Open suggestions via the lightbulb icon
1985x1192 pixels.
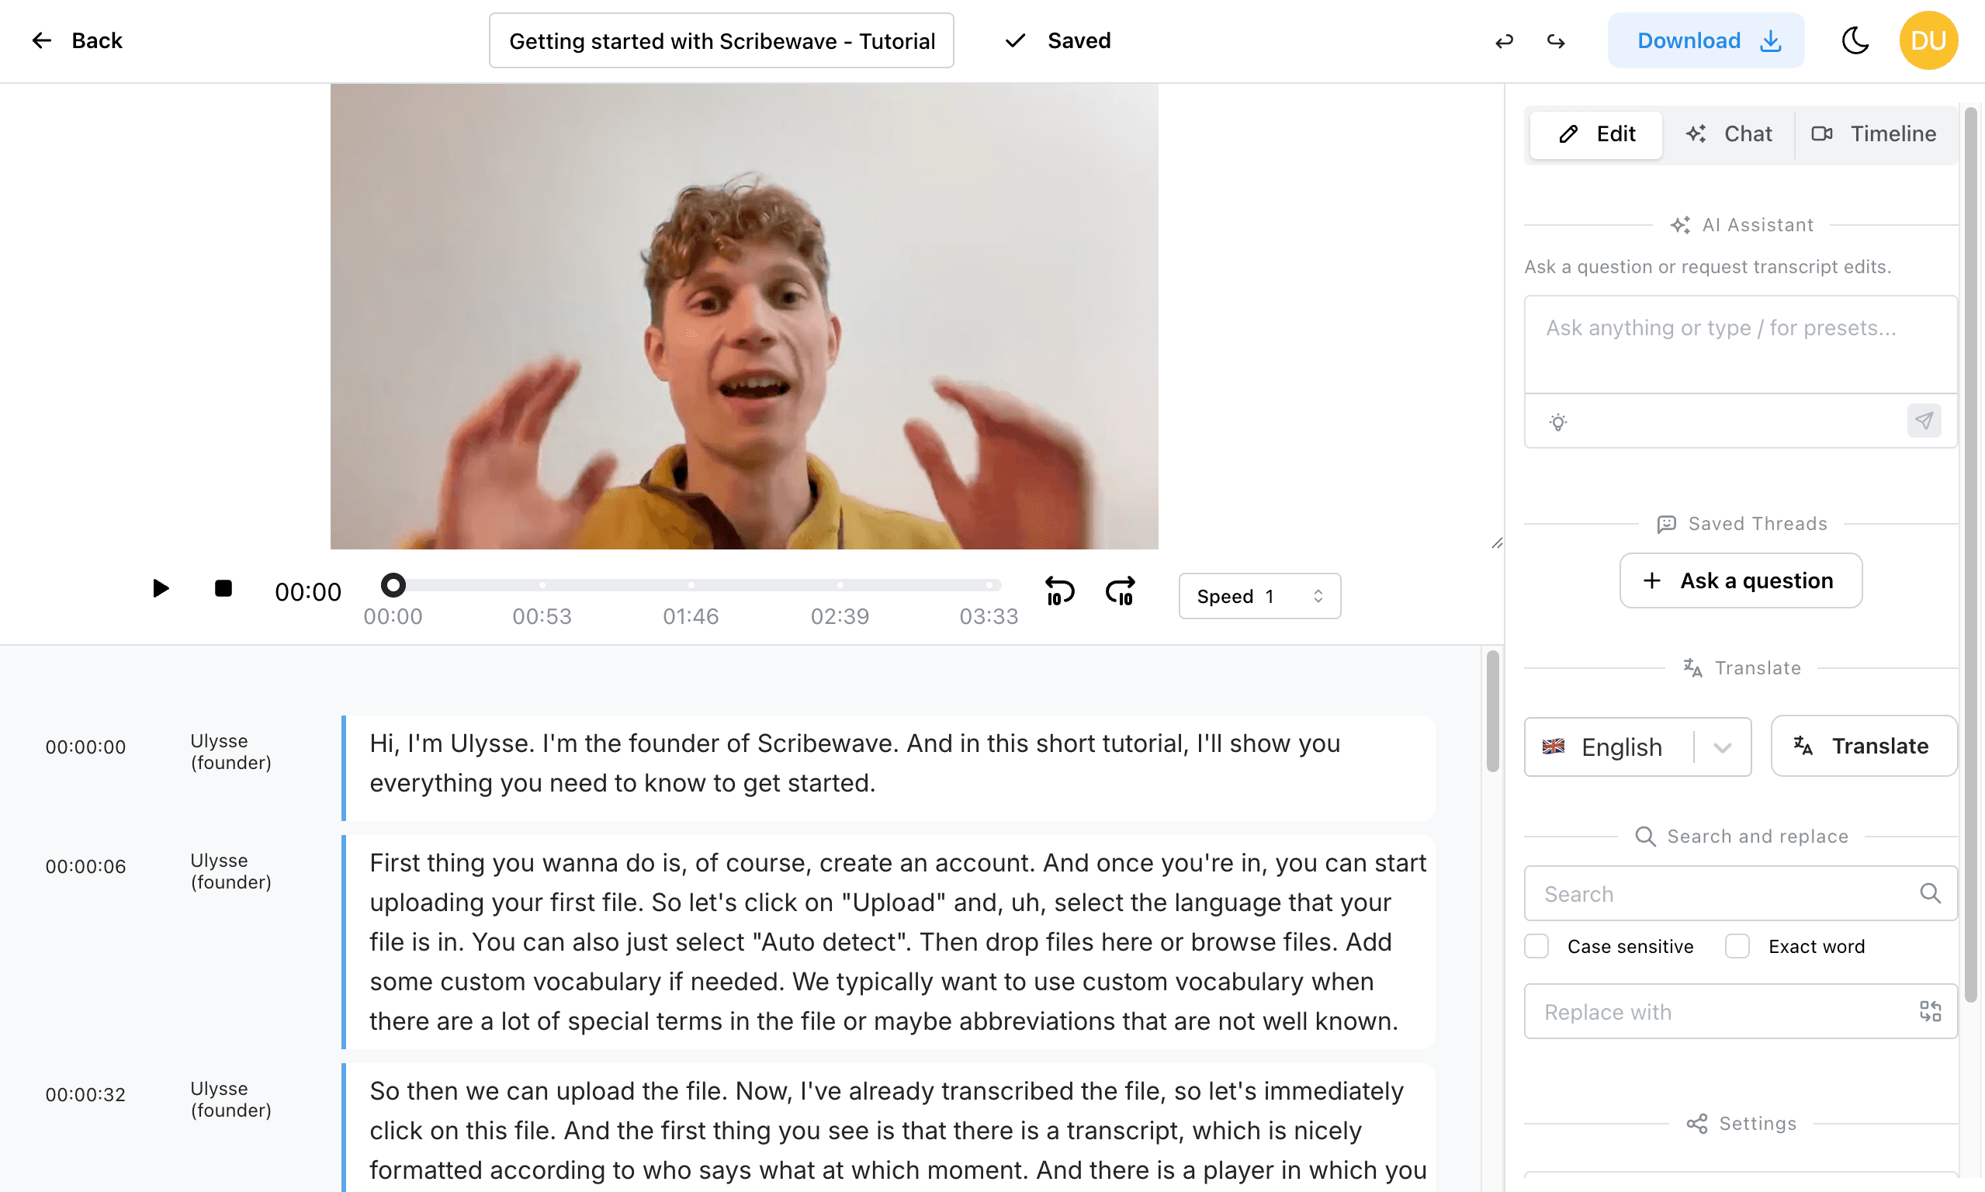(1559, 420)
